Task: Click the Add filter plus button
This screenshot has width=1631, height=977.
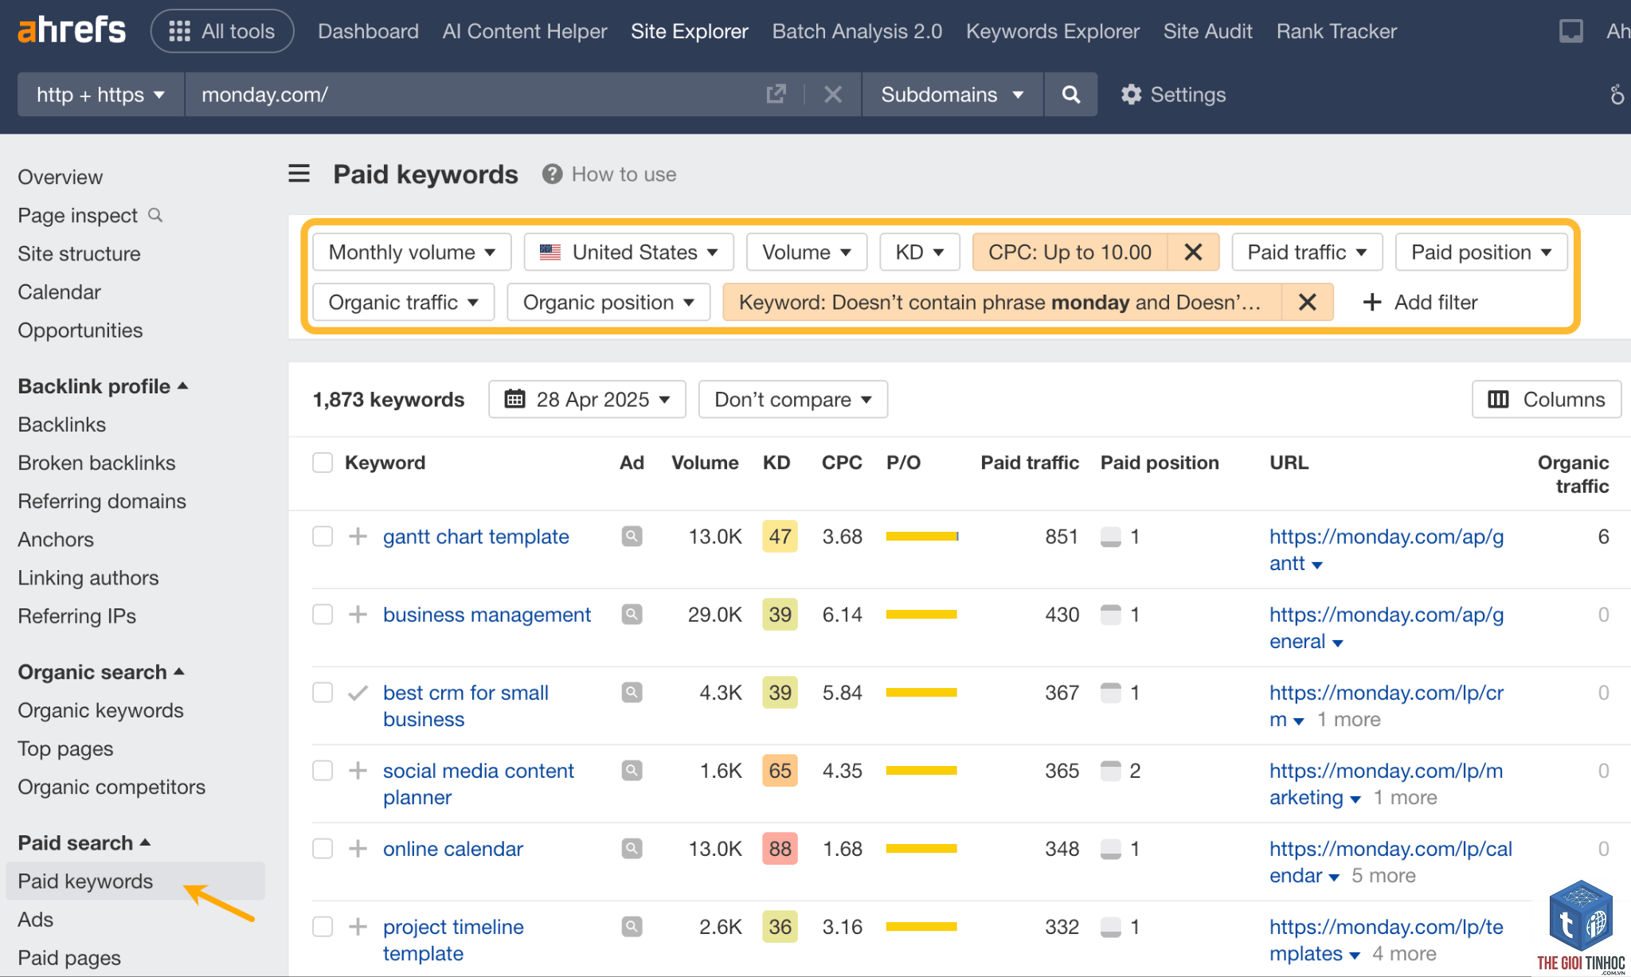Action: (1420, 302)
